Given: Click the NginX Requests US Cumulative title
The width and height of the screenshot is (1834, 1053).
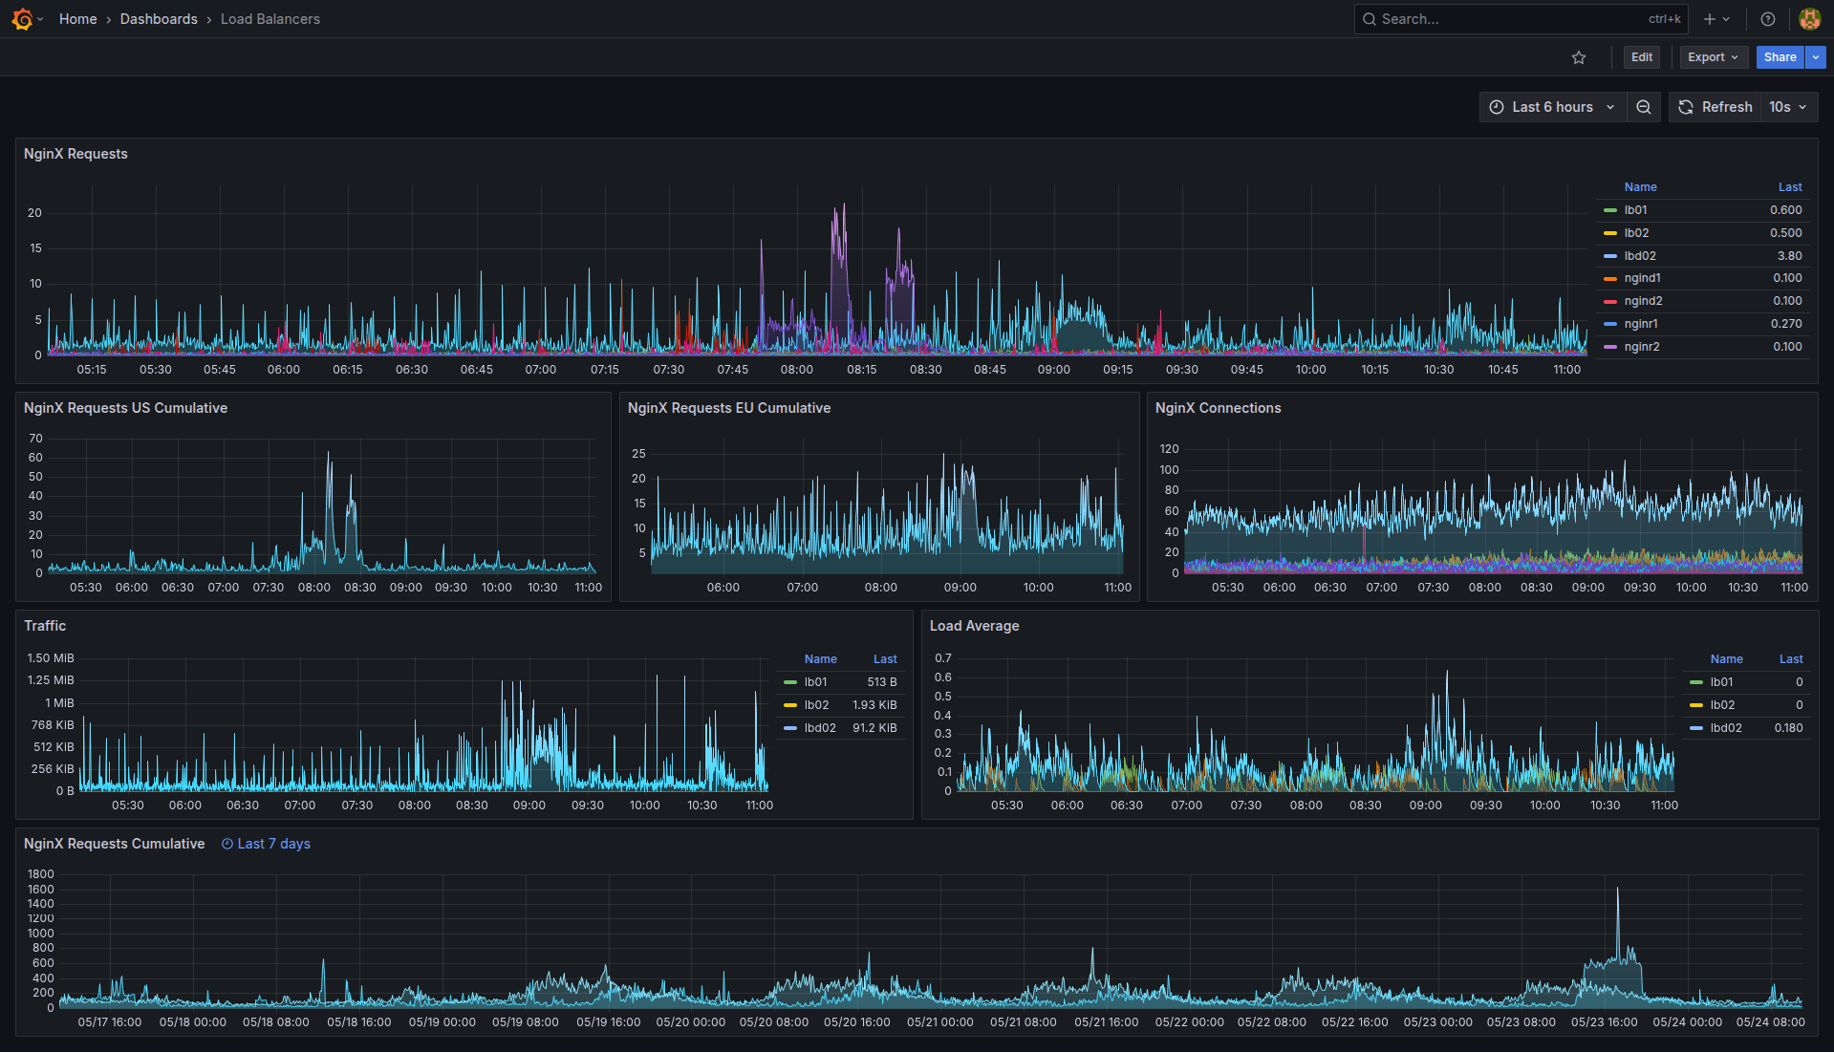Looking at the screenshot, I should click(125, 408).
